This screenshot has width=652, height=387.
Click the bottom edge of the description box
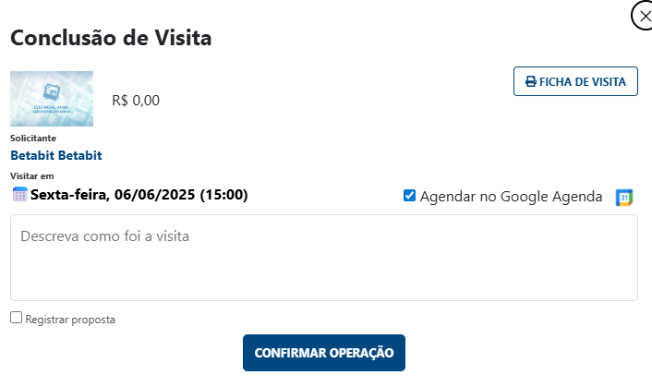click(x=323, y=298)
